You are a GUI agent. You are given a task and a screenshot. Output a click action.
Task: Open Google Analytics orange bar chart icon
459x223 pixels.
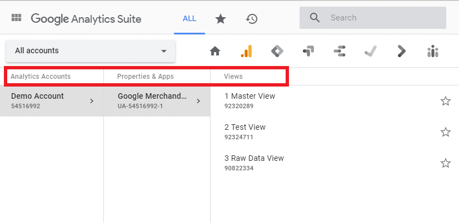[246, 51]
